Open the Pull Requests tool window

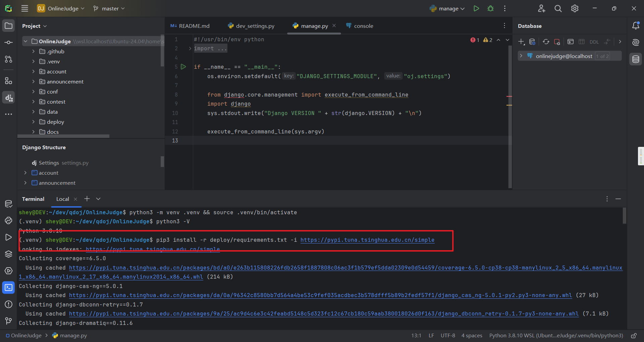click(x=9, y=59)
